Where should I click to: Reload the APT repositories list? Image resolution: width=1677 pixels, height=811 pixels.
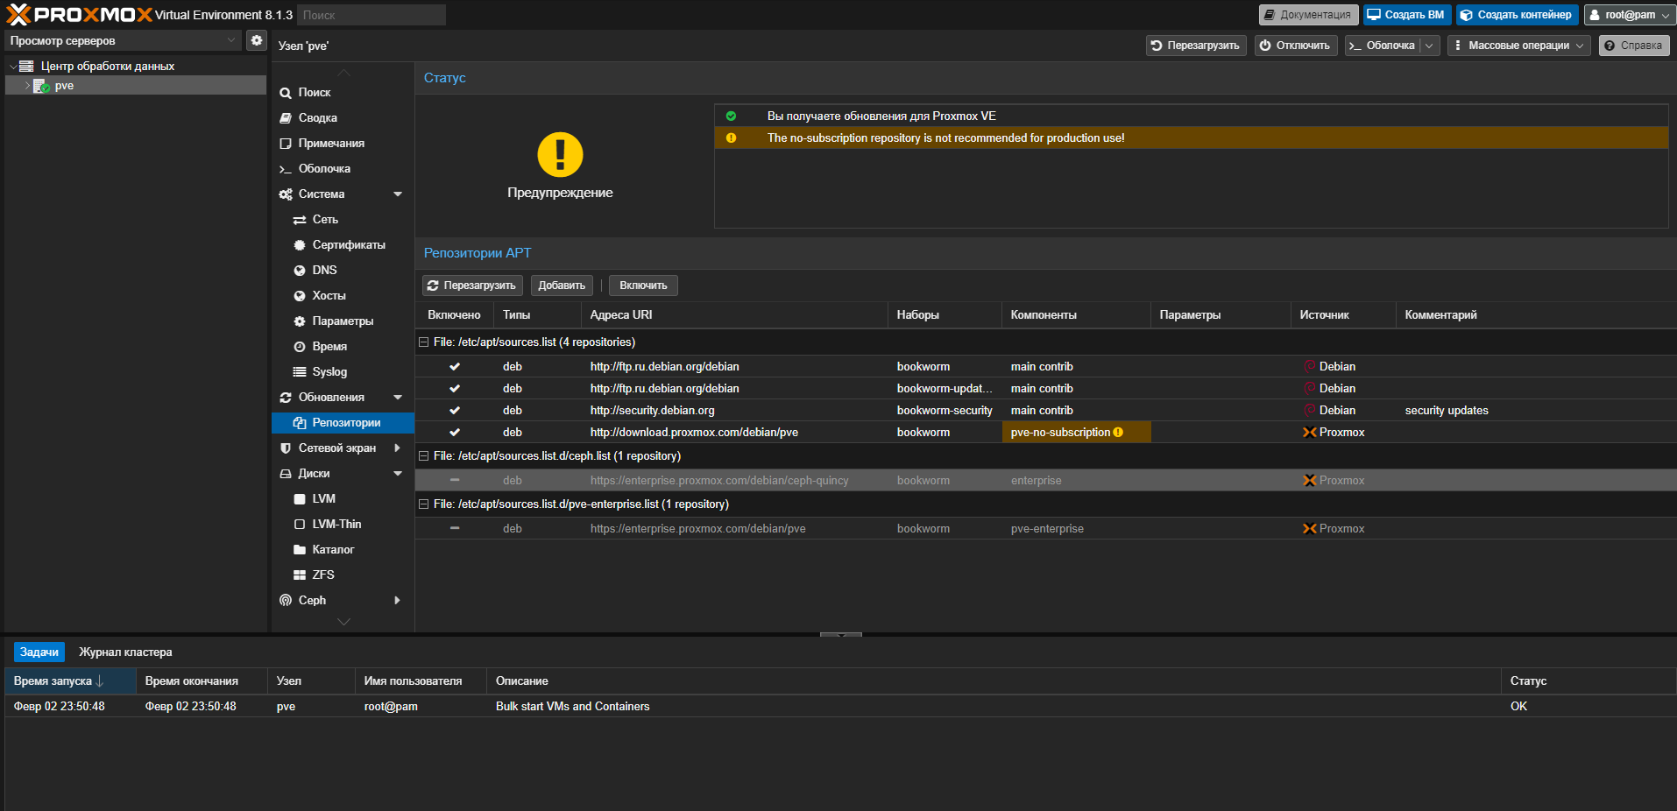472,286
